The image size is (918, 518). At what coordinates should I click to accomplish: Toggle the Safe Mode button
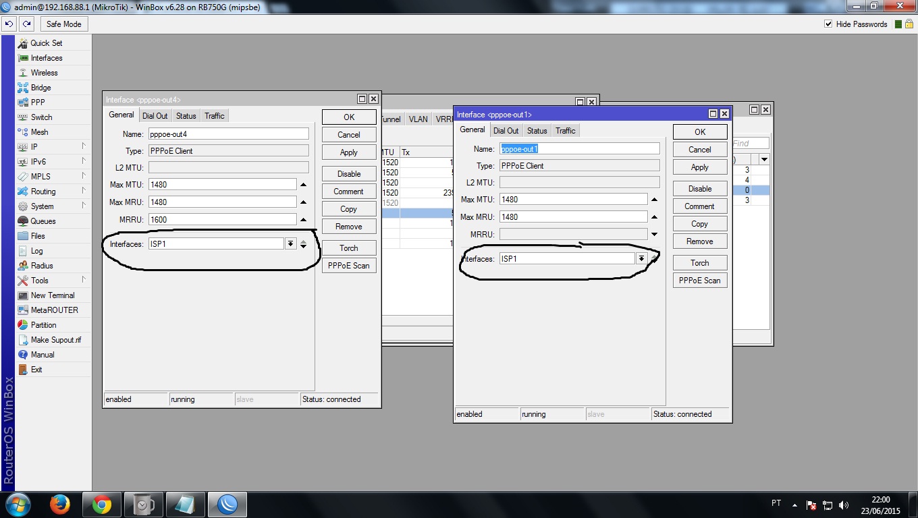(64, 24)
